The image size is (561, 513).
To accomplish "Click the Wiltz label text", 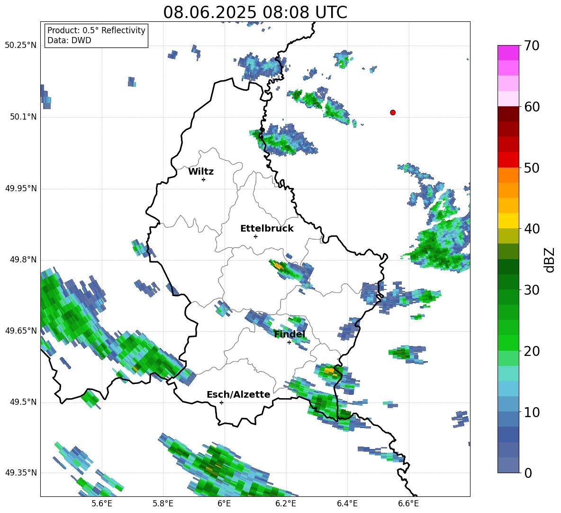I will (x=201, y=172).
